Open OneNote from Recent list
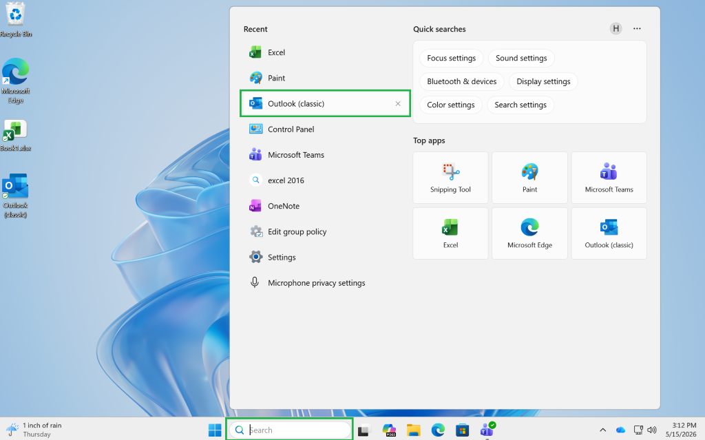Screen dimensions: 705x440 point(325,206)
